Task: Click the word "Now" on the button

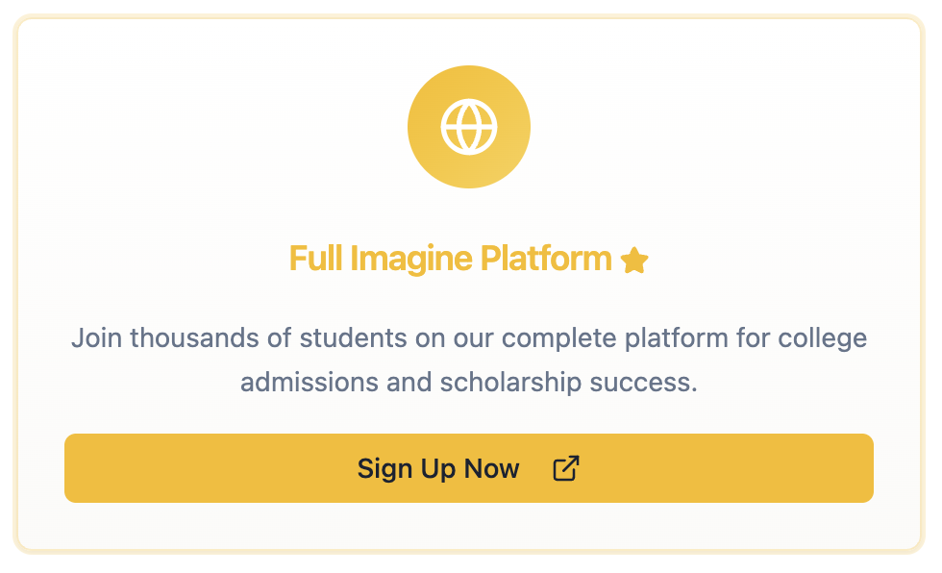Action: point(492,468)
